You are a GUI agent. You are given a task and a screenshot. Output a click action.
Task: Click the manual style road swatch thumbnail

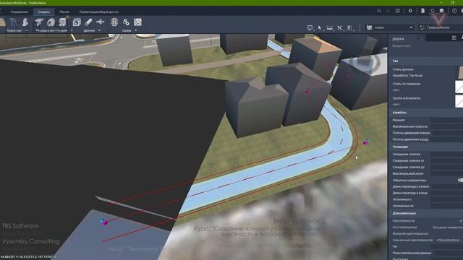click(x=460, y=72)
